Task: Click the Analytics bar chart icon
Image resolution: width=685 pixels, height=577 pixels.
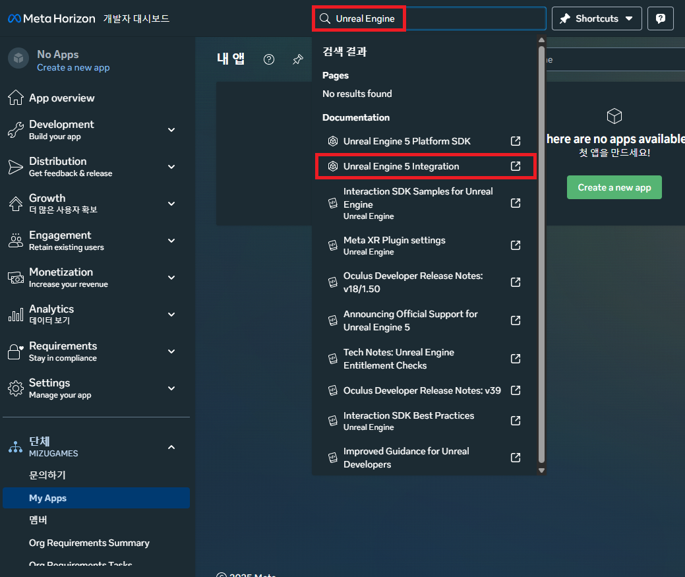Action: click(16, 315)
